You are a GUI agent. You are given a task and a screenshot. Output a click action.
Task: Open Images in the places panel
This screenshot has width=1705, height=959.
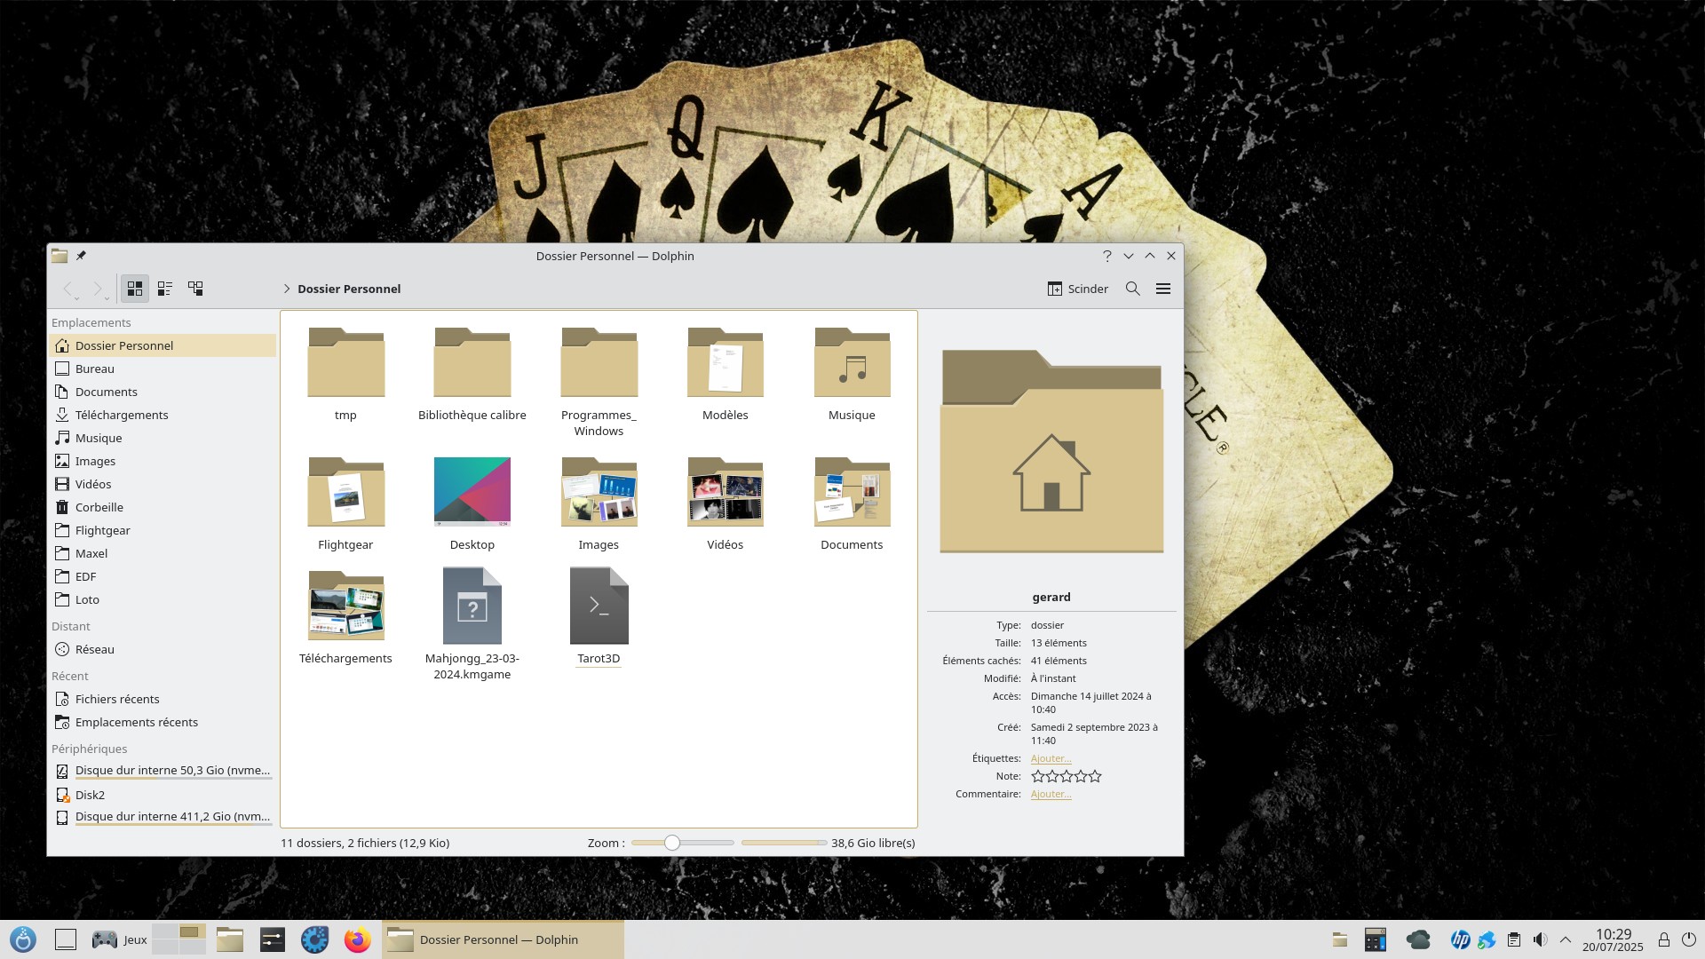pos(163,461)
